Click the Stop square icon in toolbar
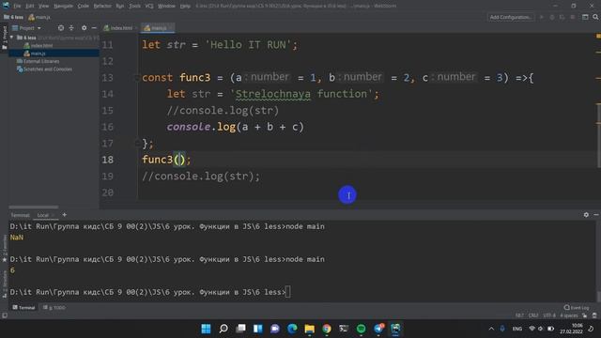 click(x=572, y=17)
